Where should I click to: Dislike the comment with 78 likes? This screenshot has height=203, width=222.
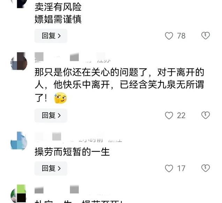(206, 36)
